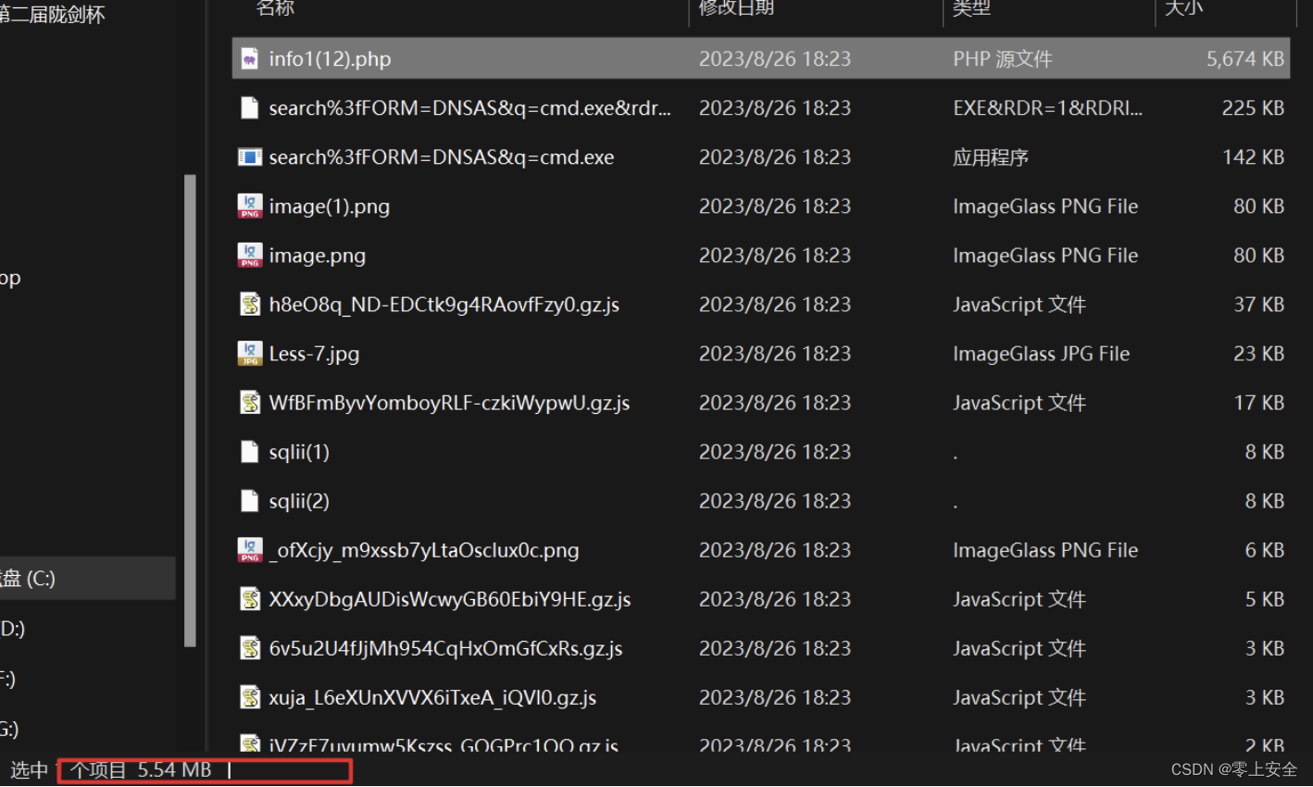
Task: Select file name image.png
Action: (x=318, y=256)
